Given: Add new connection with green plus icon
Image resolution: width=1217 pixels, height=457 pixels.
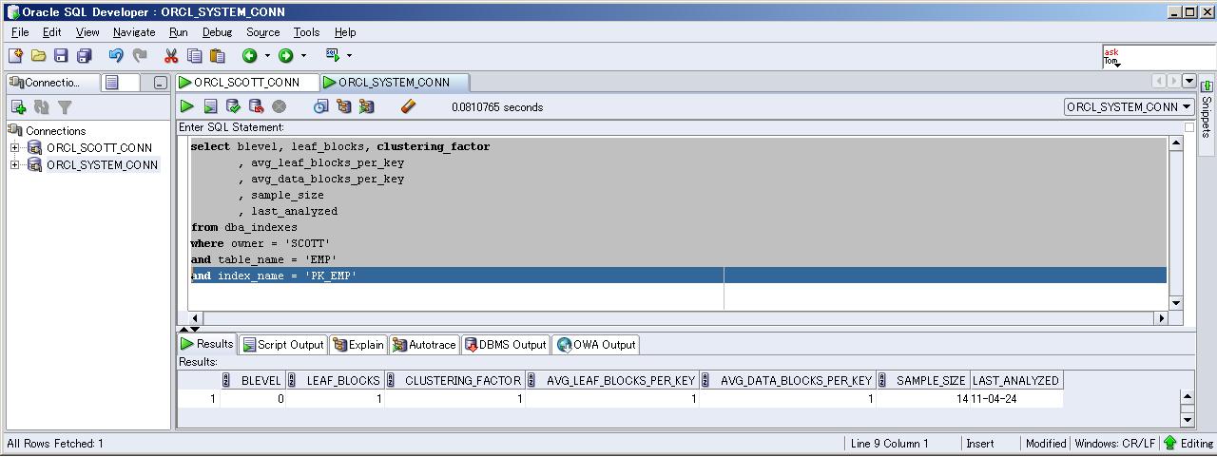Looking at the screenshot, I should [18, 107].
